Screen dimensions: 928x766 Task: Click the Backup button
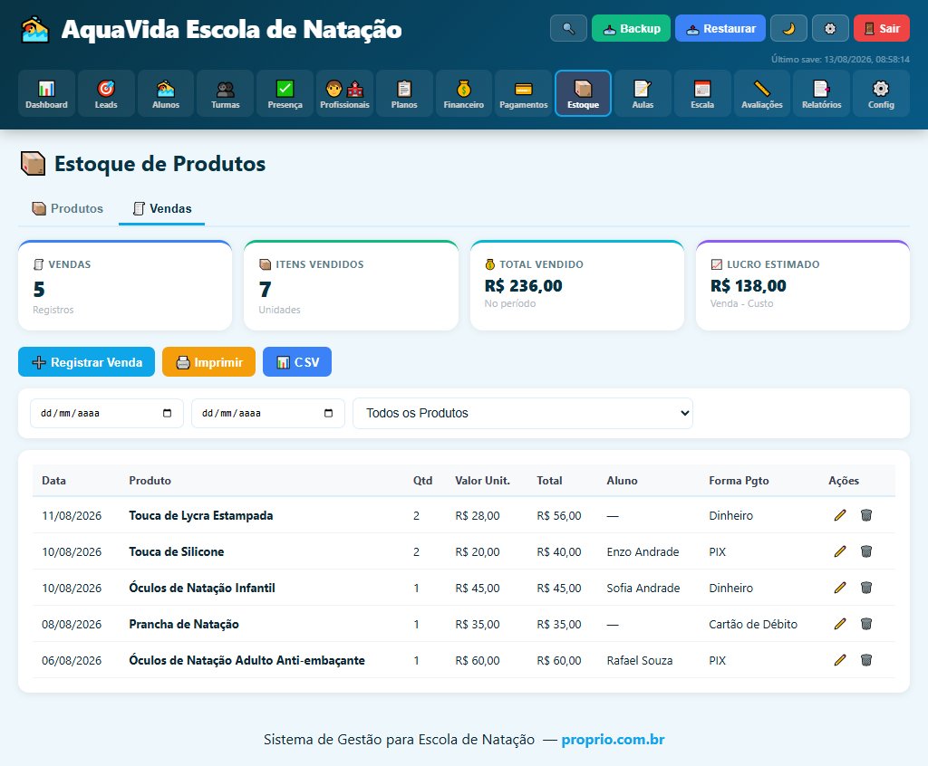pyautogui.click(x=631, y=28)
